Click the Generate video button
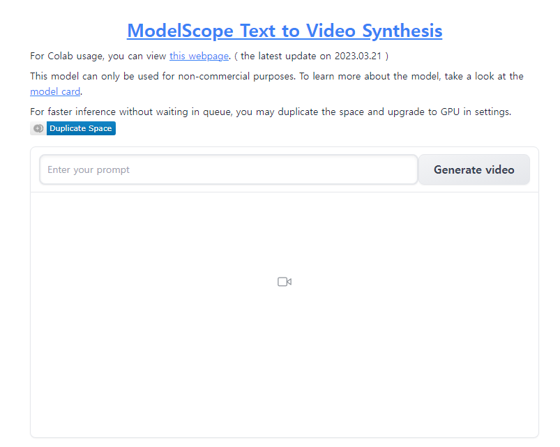The image size is (560, 447). 474,169
